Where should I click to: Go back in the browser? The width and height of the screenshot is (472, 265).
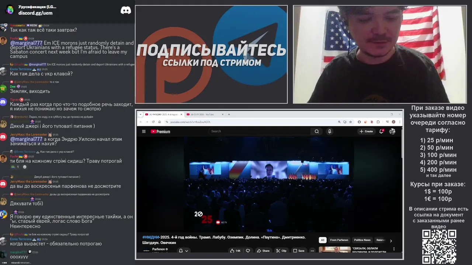click(x=140, y=122)
